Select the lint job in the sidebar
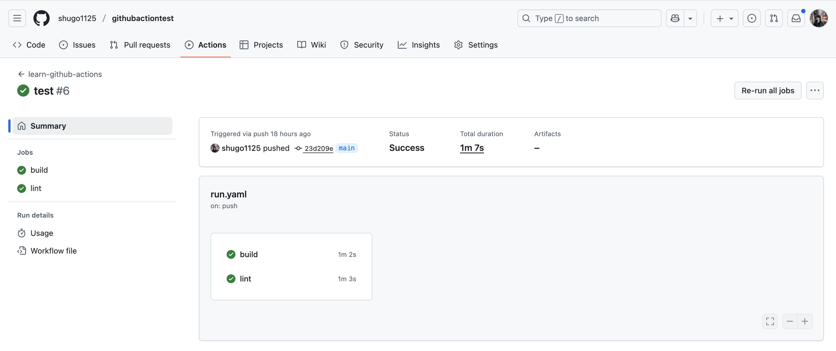The image size is (836, 351). 36,188
